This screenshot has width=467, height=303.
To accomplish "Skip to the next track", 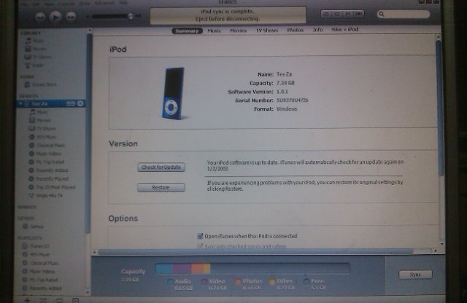I will tap(72, 16).
